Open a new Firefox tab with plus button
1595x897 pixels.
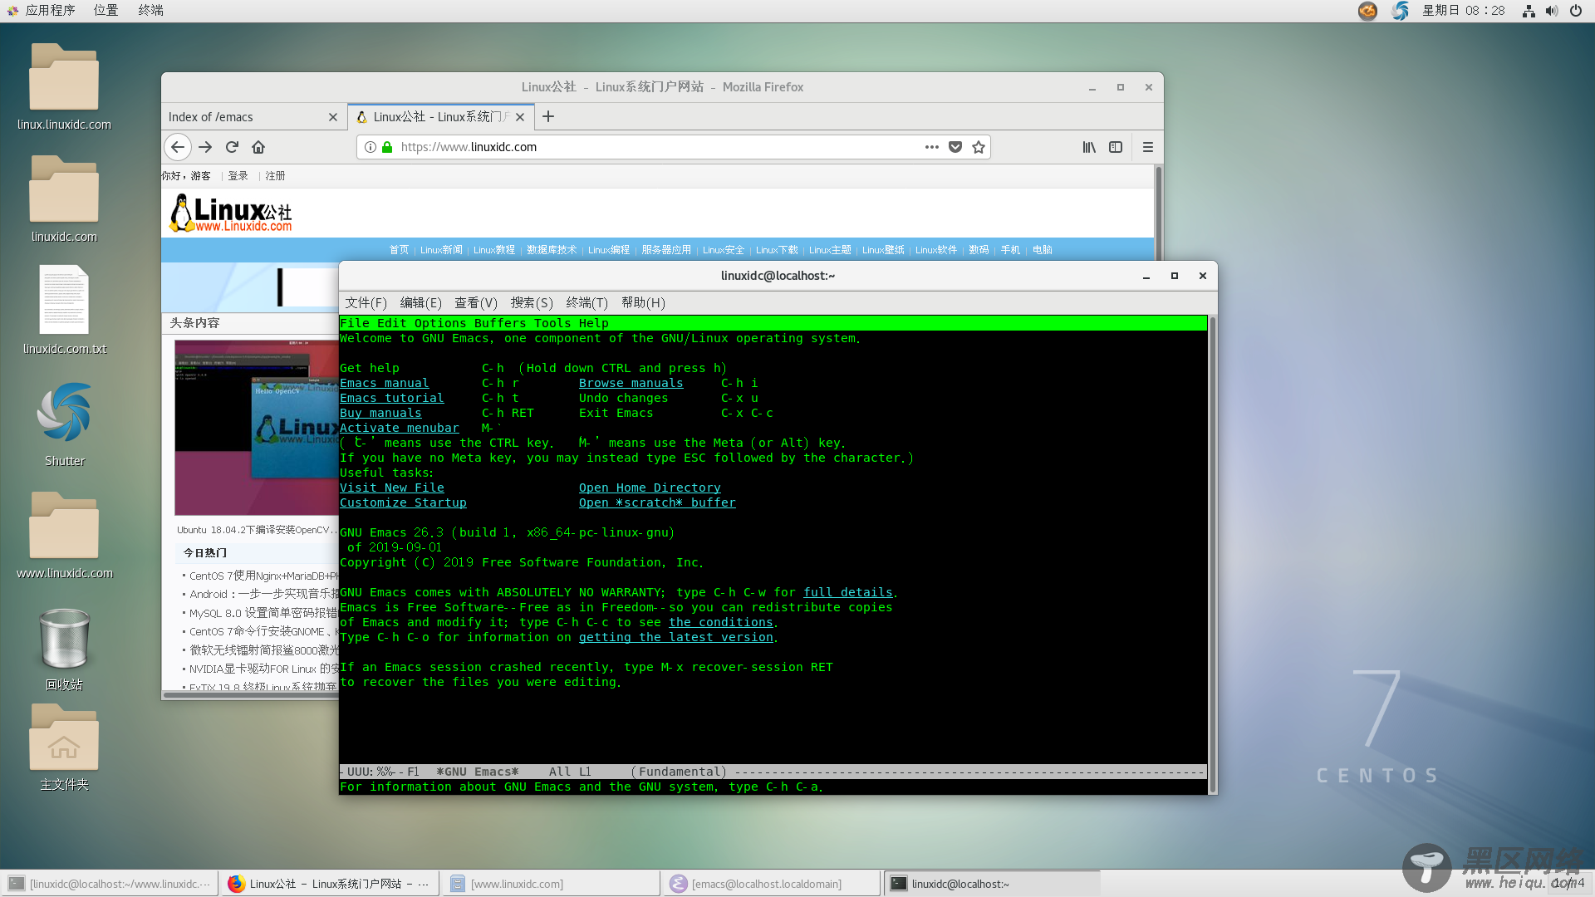tap(548, 117)
